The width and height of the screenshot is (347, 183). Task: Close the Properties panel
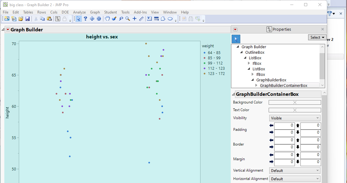pos(323,29)
